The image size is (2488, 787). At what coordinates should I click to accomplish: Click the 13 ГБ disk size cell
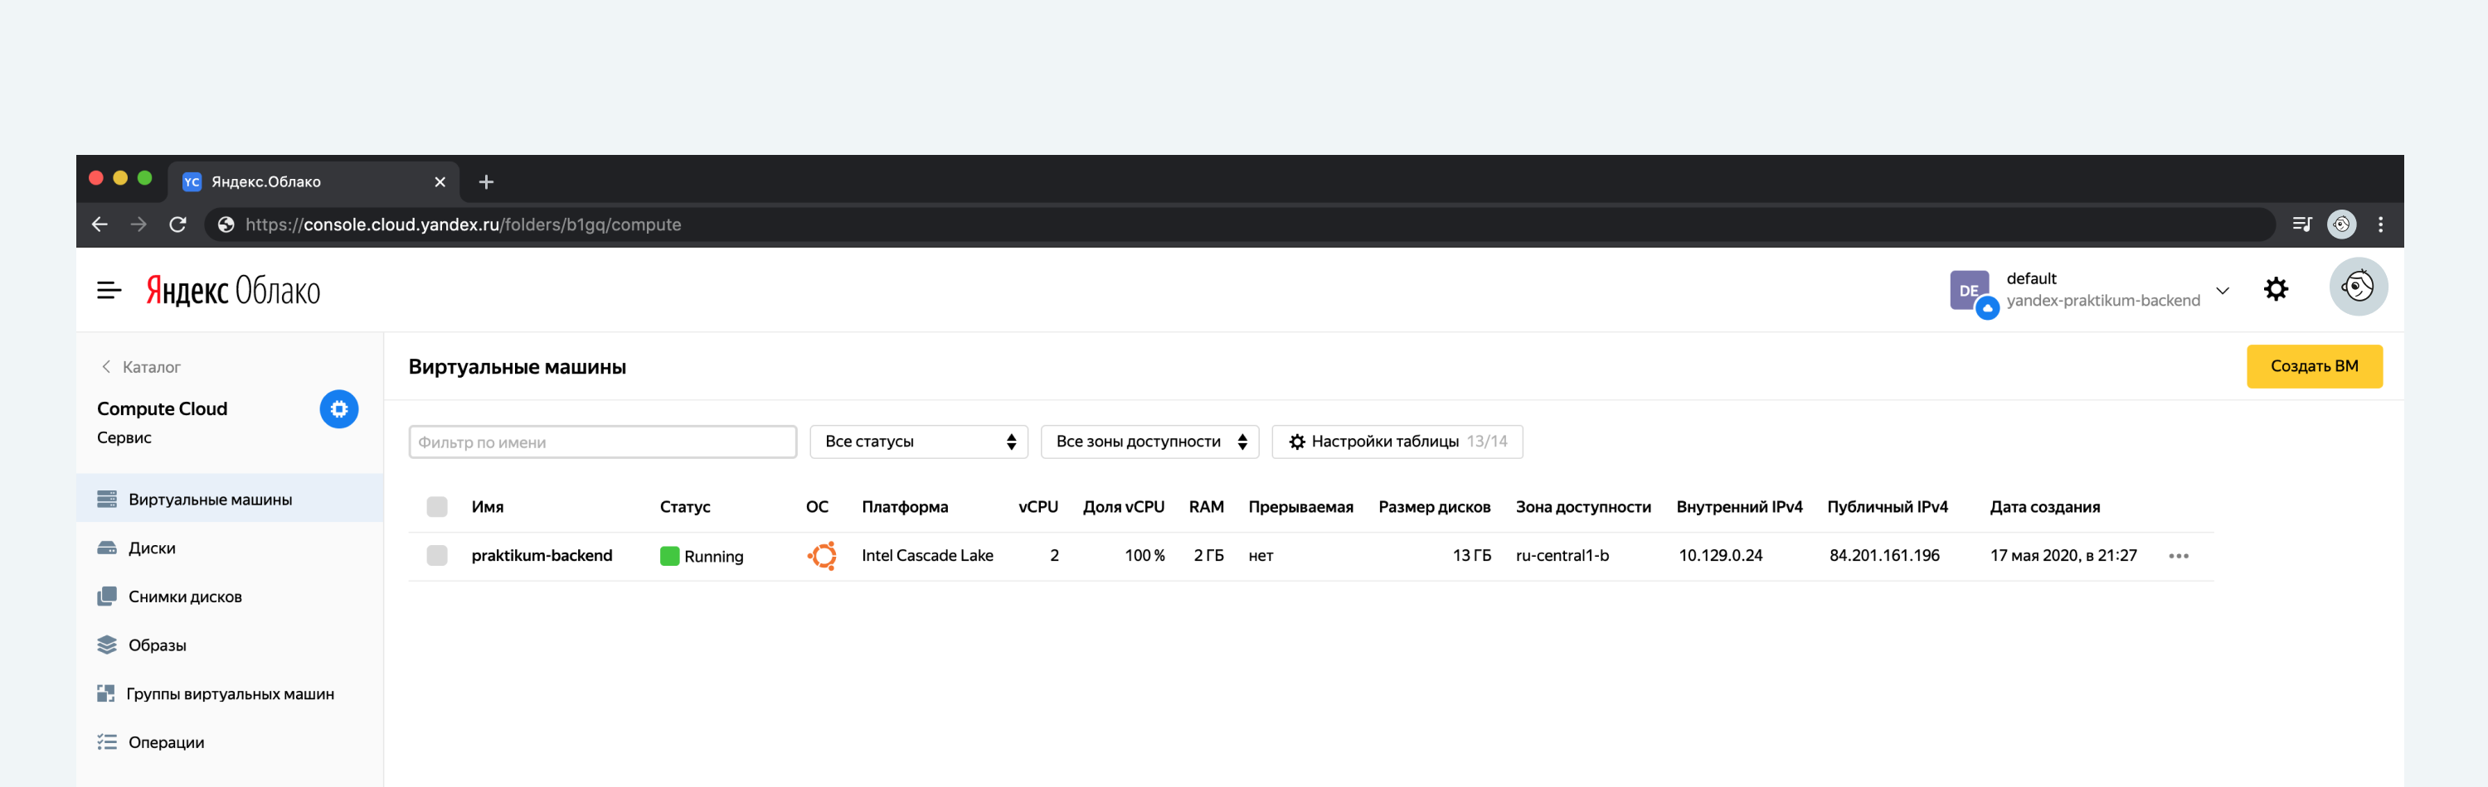tap(1471, 556)
